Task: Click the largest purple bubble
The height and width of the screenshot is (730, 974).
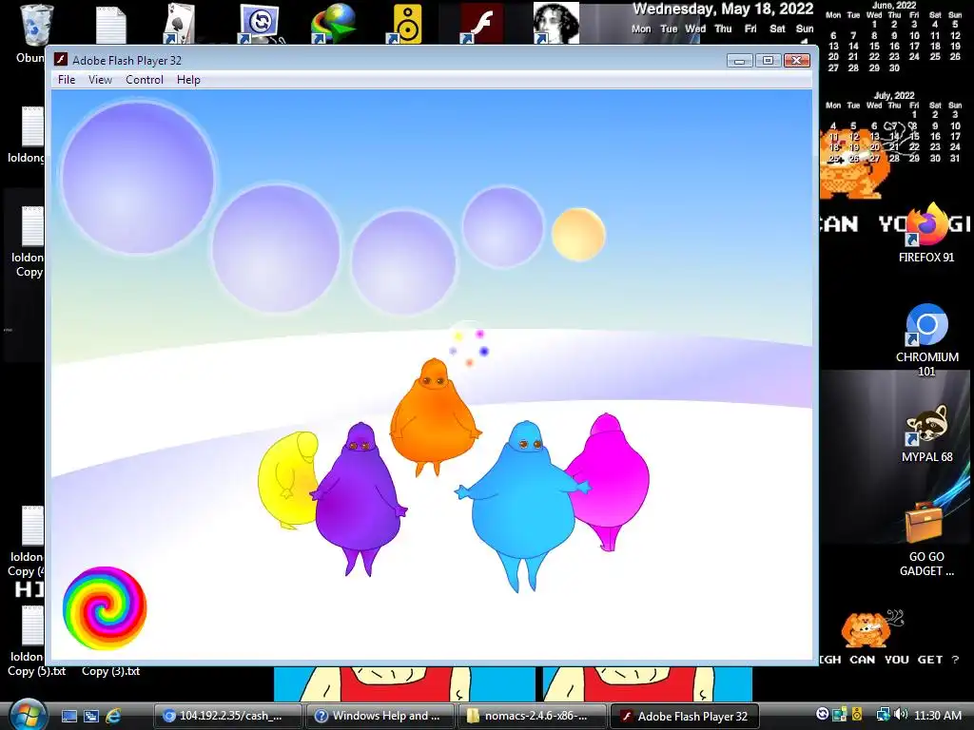Action: coord(138,178)
